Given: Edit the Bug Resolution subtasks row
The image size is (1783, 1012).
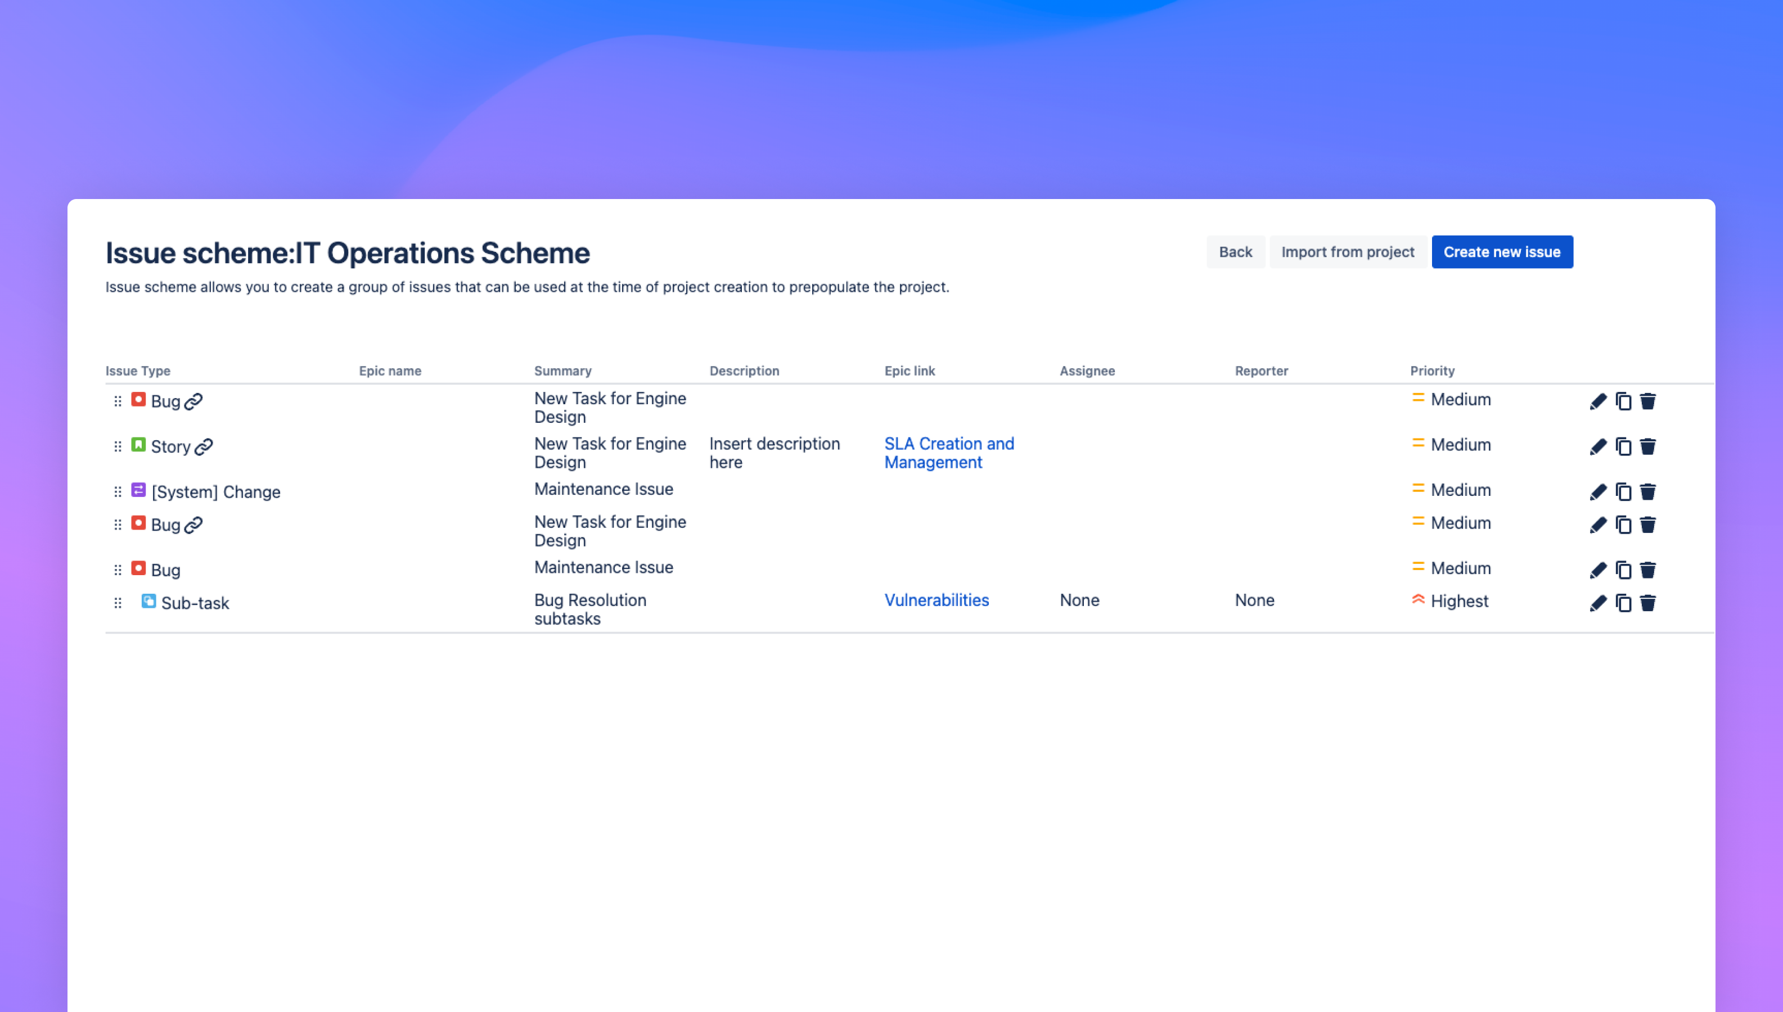Looking at the screenshot, I should (x=1598, y=603).
